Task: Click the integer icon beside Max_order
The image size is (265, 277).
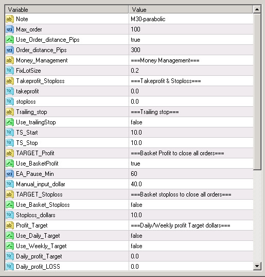Action: click(x=9, y=29)
